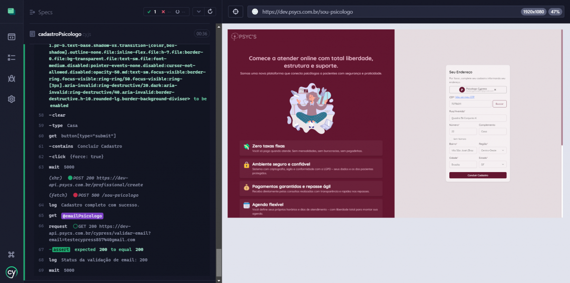This screenshot has height=283, width=570.
Task: Tick the Sem Número checkbox
Action: (x=451, y=139)
